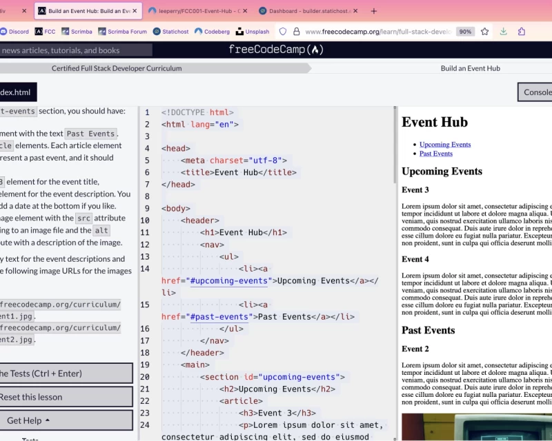The width and height of the screenshot is (552, 441).
Task: Open the Codeberg bookmark
Action: point(212,32)
